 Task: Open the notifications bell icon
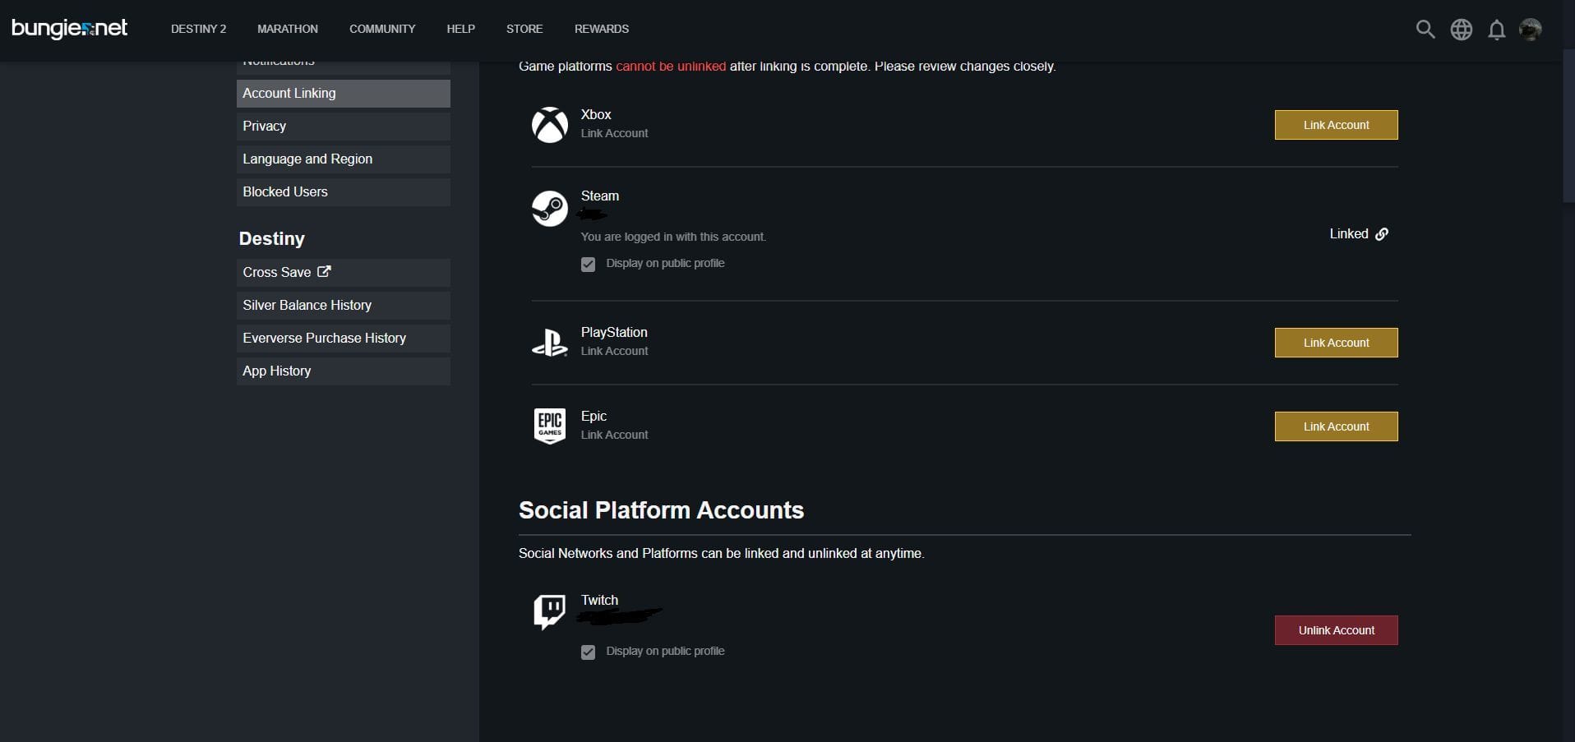1496,30
